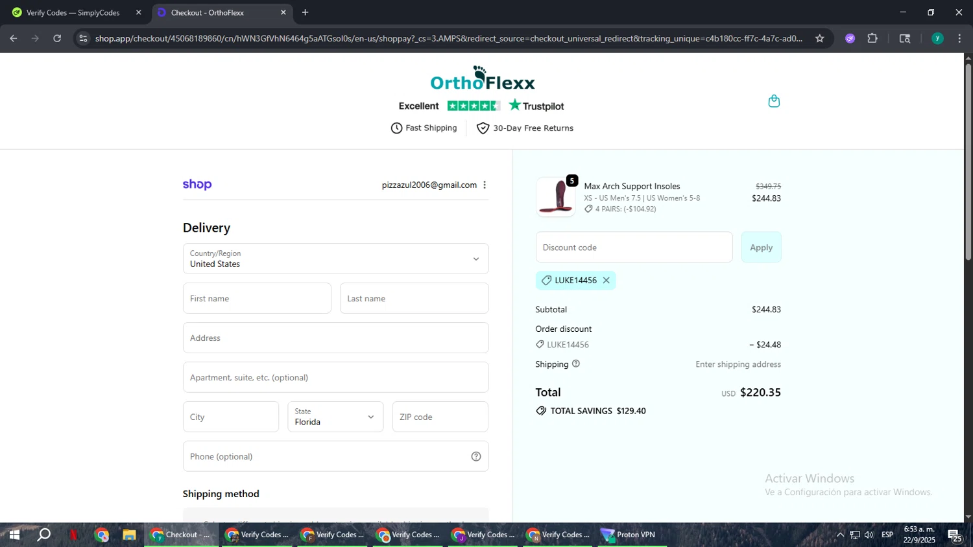Image resolution: width=973 pixels, height=547 pixels.
Task: Click the Discount code field
Action: pyautogui.click(x=634, y=247)
